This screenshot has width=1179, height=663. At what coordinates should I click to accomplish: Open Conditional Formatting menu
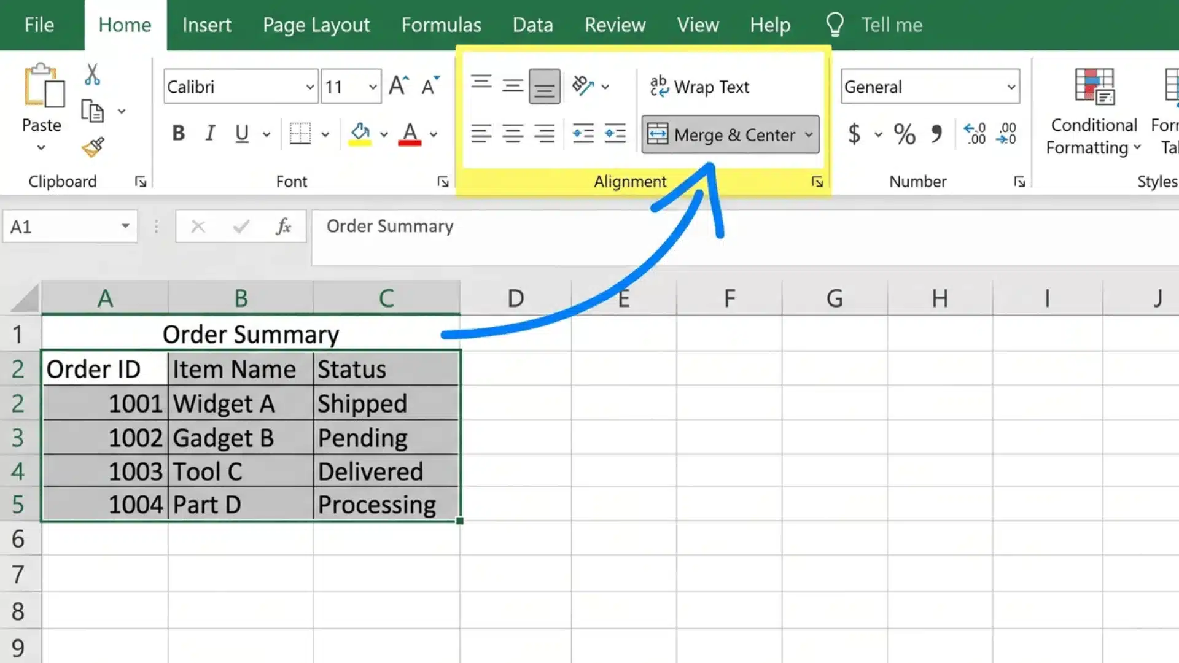pos(1094,112)
